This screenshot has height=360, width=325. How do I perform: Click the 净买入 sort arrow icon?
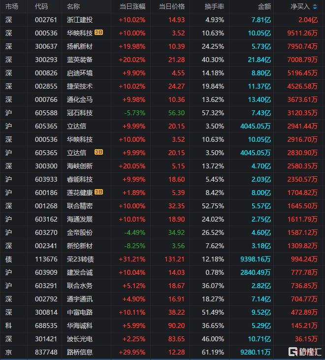[315, 7]
